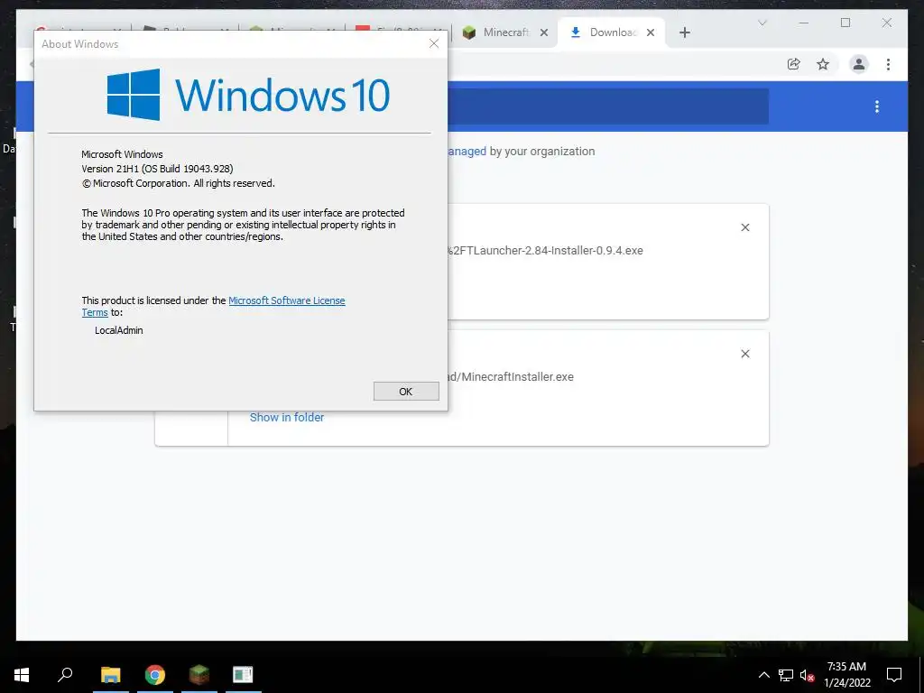Close the Downloads tab
The height and width of the screenshot is (693, 924).
pyautogui.click(x=651, y=32)
